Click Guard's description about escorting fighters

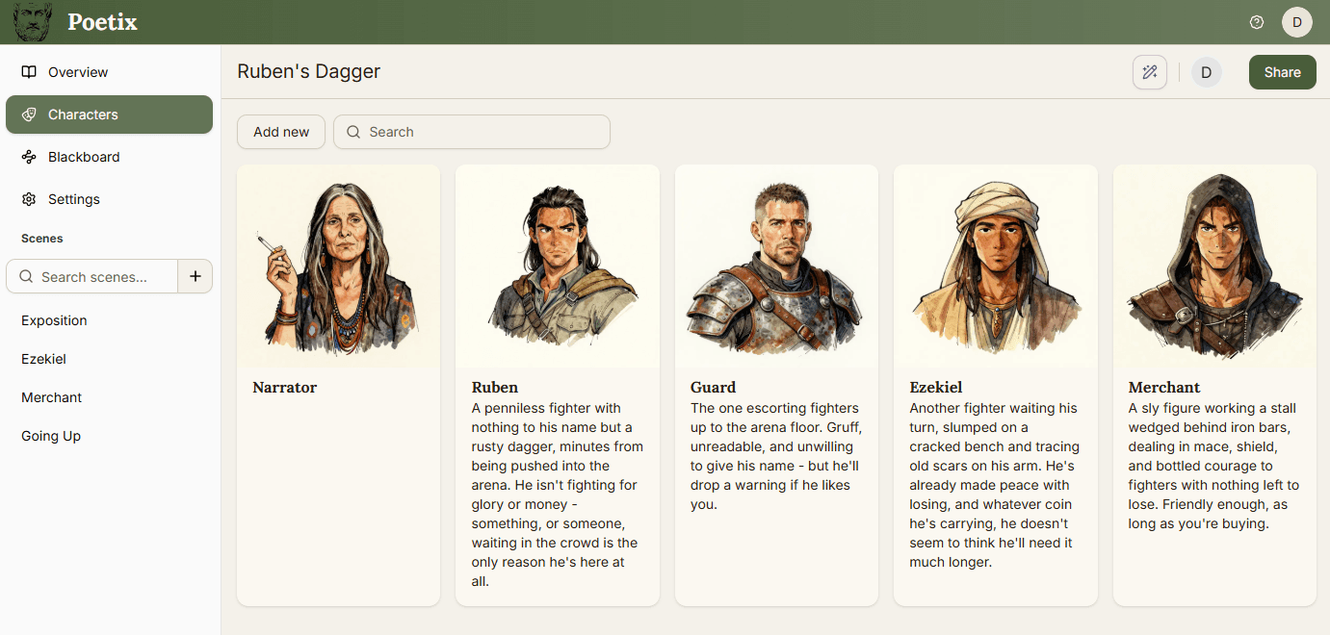click(x=776, y=456)
